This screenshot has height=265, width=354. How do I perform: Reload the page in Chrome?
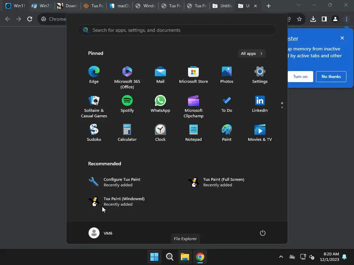click(x=30, y=19)
